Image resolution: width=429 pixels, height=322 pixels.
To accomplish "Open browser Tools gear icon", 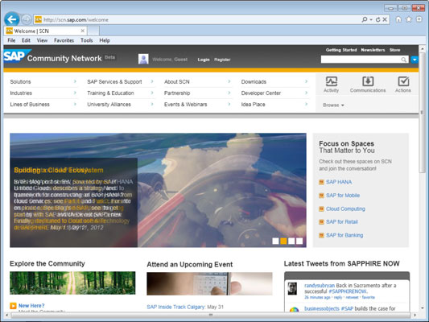I will tap(419, 19).
